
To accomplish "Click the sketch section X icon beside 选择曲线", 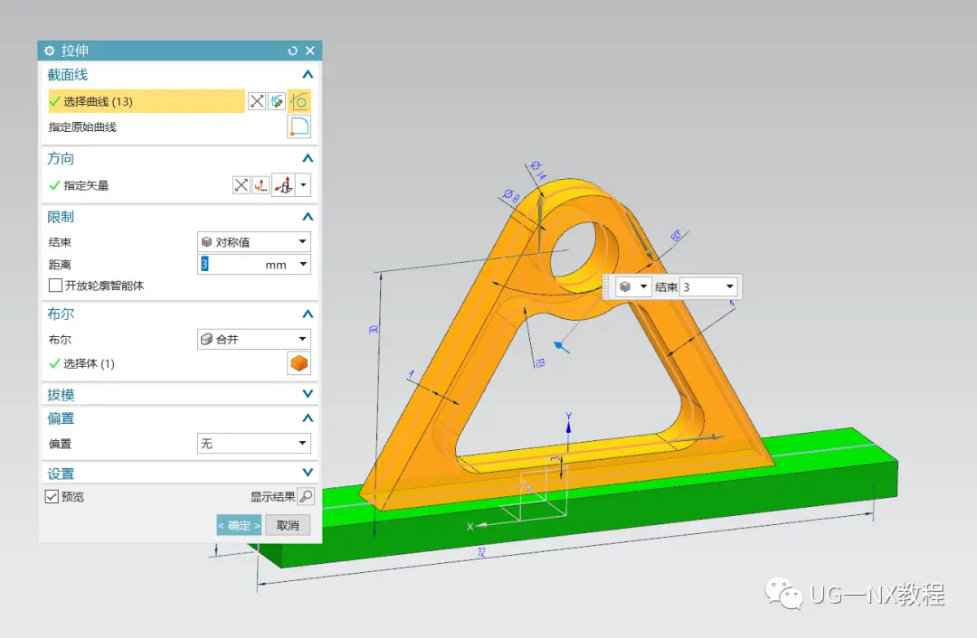I will click(257, 101).
